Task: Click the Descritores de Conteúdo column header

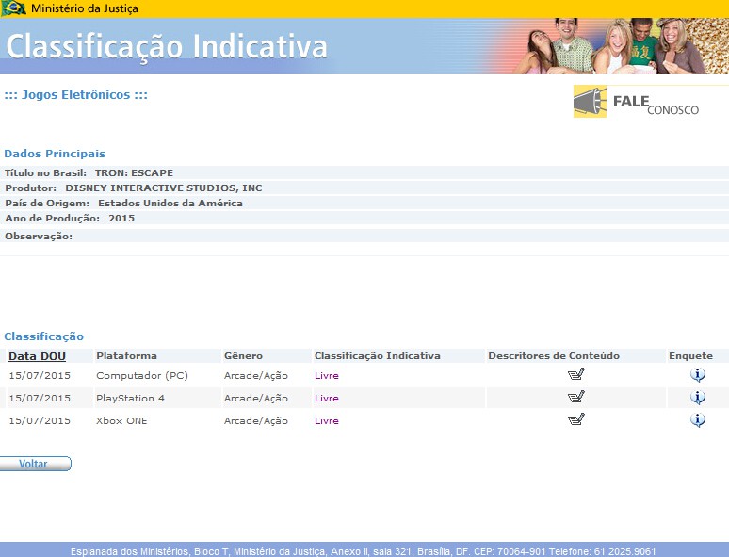Action: pyautogui.click(x=554, y=356)
